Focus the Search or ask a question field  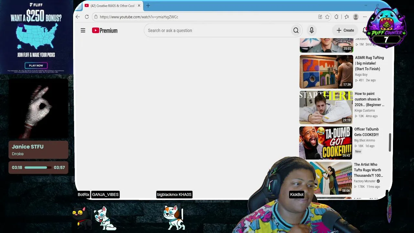click(217, 30)
